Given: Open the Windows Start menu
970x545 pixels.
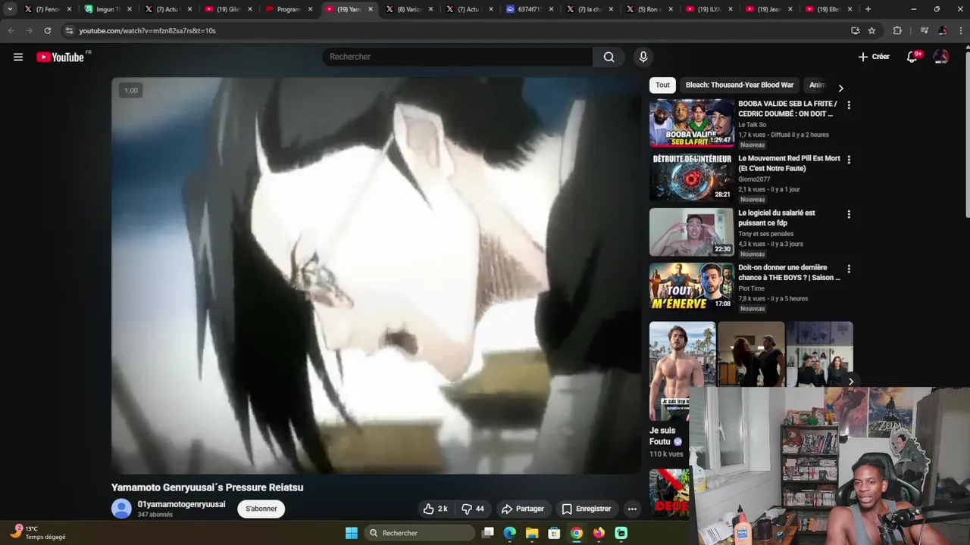Looking at the screenshot, I should click(352, 533).
